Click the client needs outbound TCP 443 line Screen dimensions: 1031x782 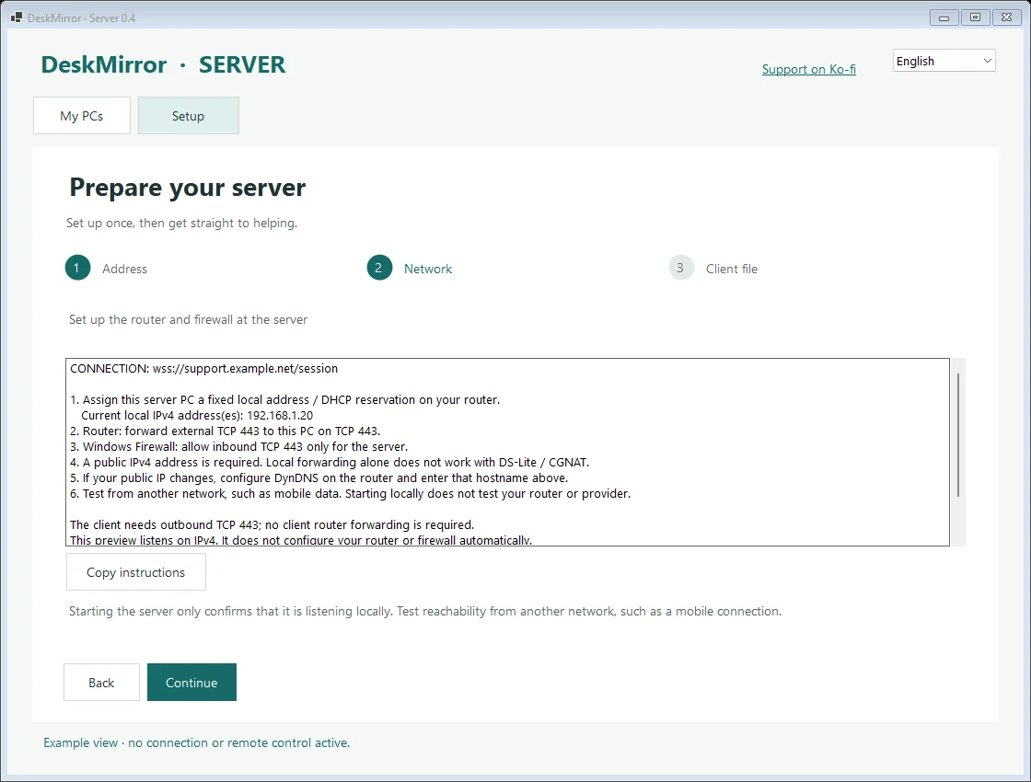pyautogui.click(x=272, y=525)
